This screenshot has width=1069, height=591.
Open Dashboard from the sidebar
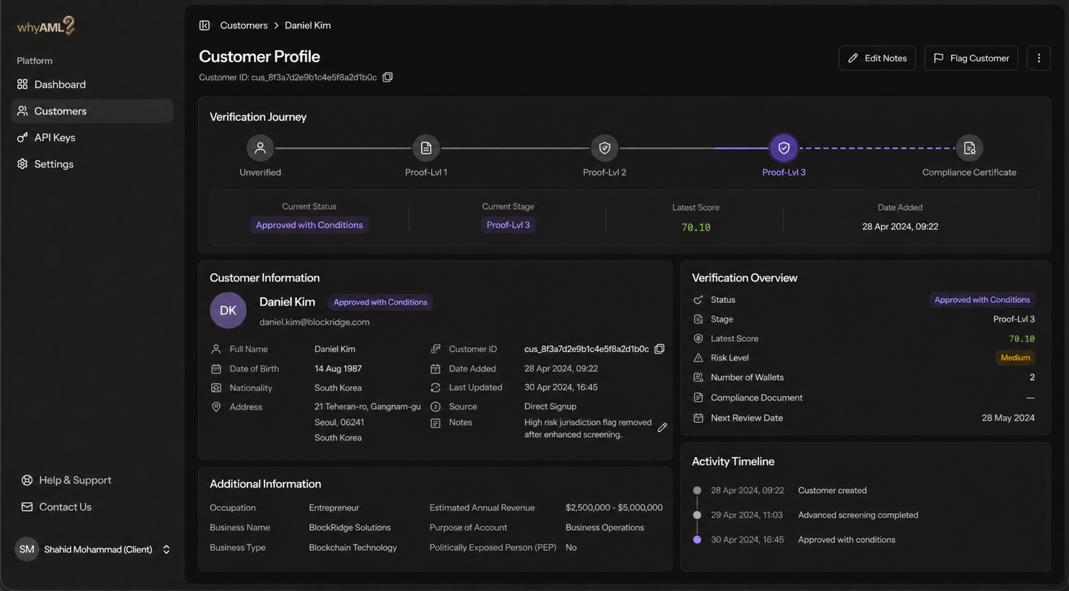[x=92, y=84]
